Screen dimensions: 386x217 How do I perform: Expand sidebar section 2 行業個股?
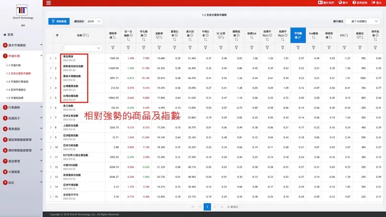coord(22,107)
